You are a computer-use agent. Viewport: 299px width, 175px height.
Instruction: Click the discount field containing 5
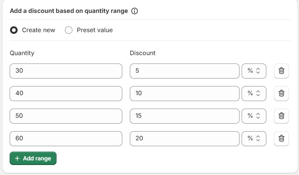[x=184, y=71]
